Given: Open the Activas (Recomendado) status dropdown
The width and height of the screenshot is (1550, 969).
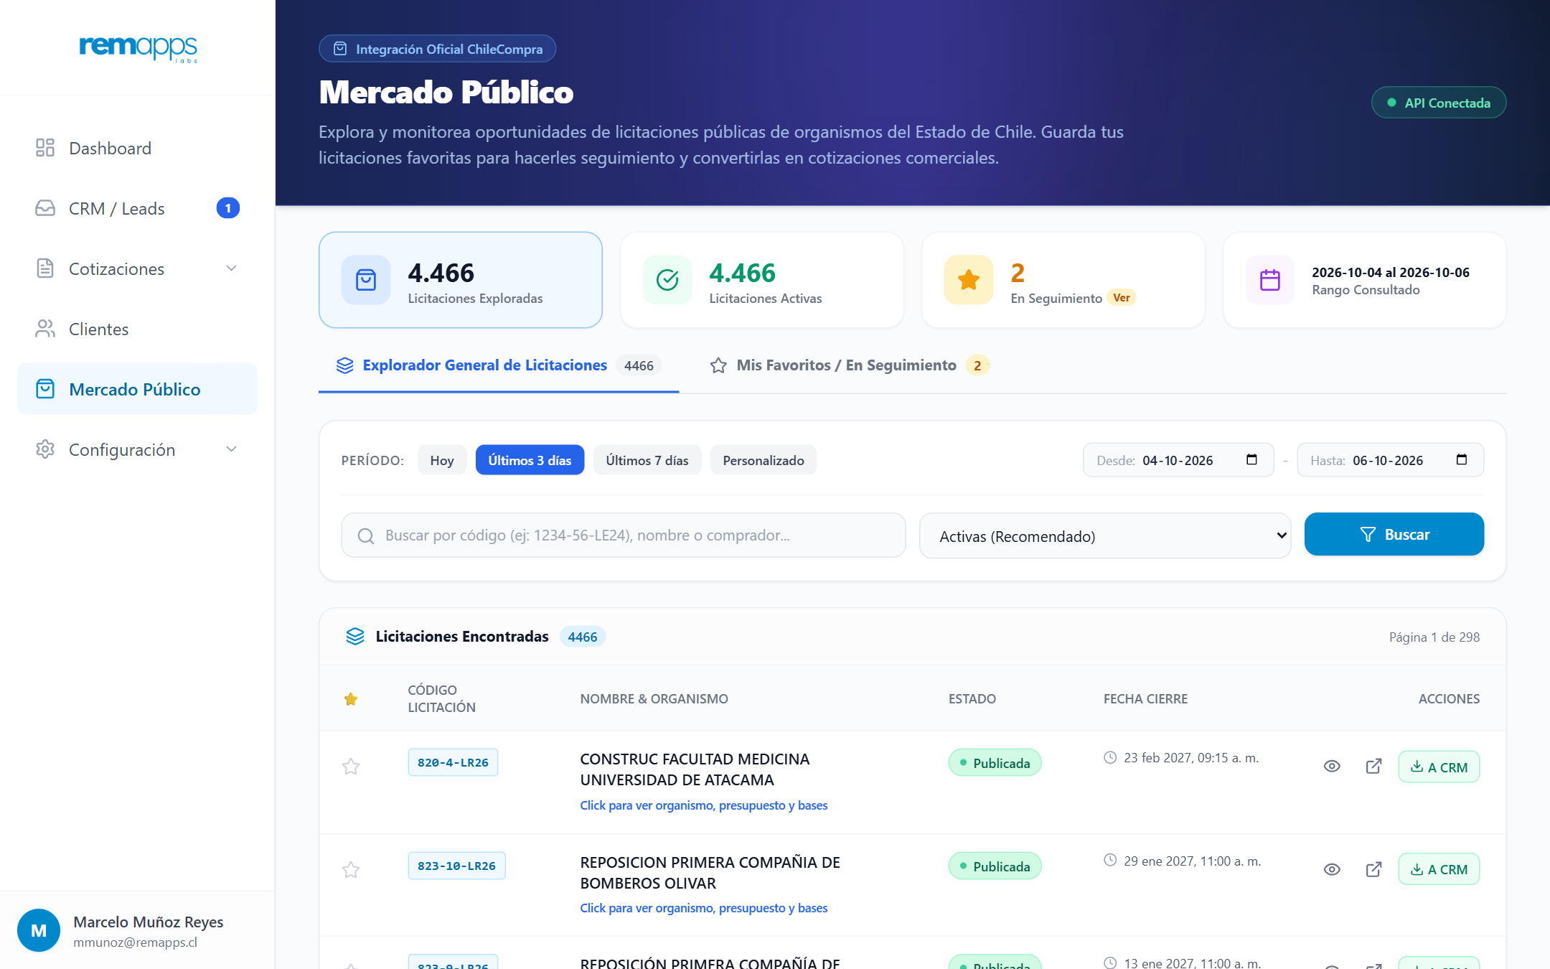Looking at the screenshot, I should click(x=1105, y=535).
